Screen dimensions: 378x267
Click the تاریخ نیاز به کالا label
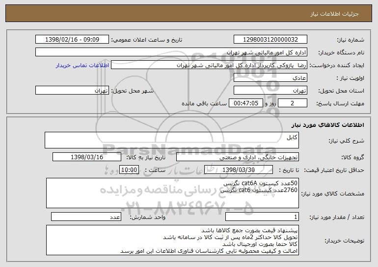pos(146,157)
